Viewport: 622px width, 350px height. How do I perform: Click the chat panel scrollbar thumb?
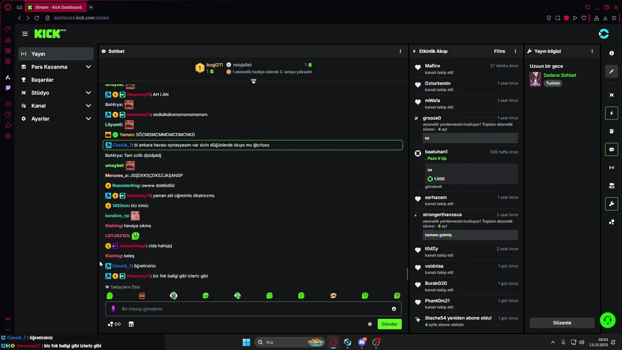[407, 275]
